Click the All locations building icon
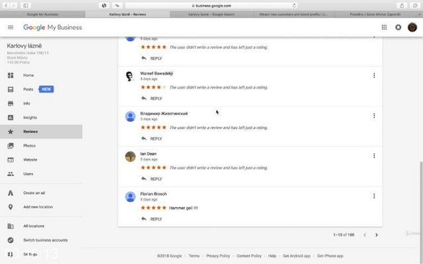Viewport: 423px width, 264px height. 11,226
